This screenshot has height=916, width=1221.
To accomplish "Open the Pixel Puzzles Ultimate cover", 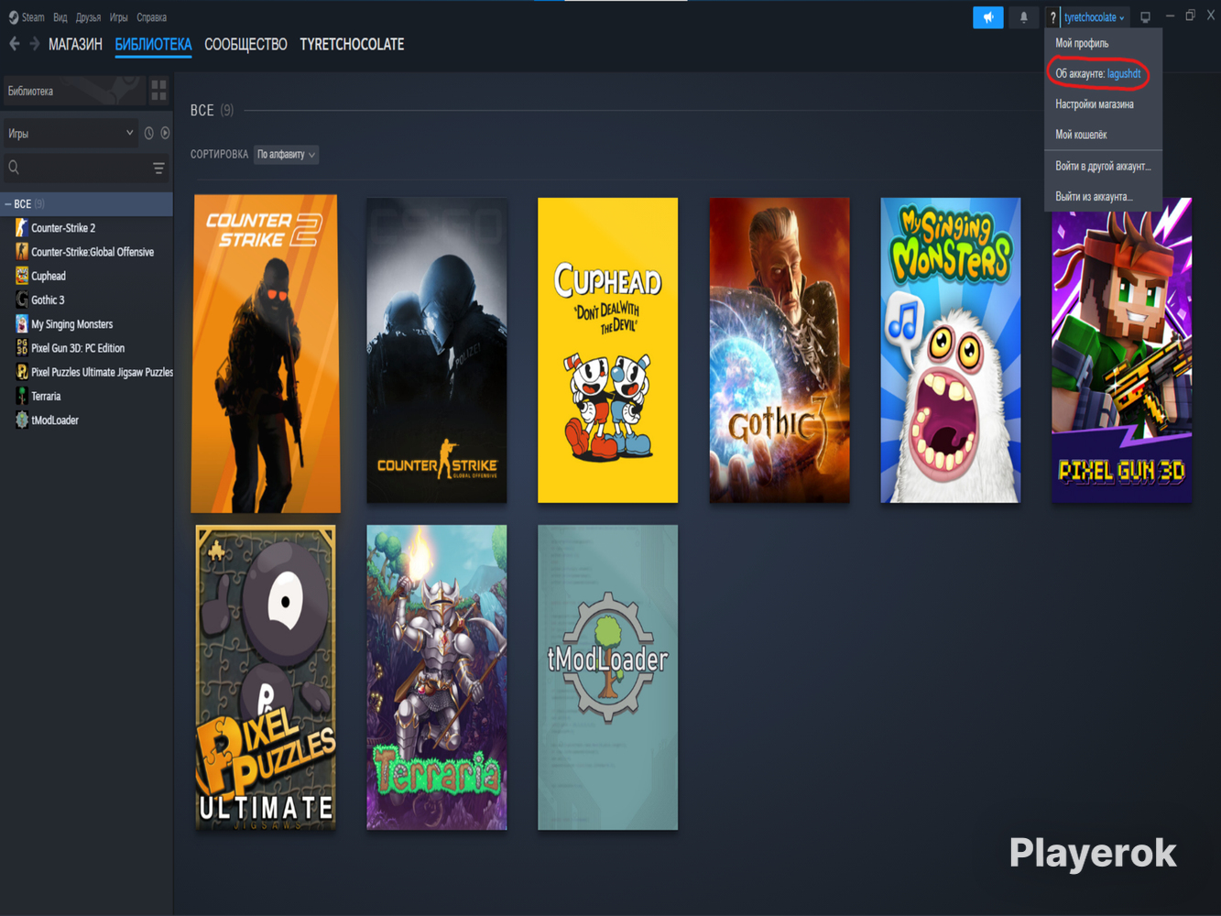I will 266,677.
